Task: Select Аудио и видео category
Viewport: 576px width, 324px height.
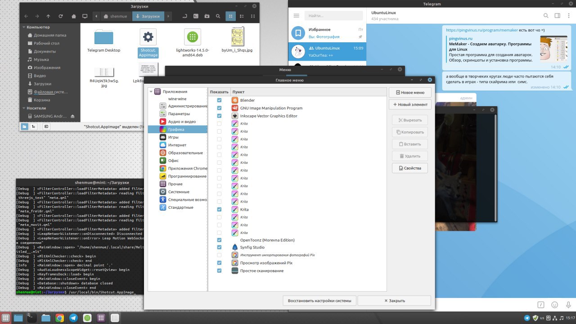Action: coord(178,121)
